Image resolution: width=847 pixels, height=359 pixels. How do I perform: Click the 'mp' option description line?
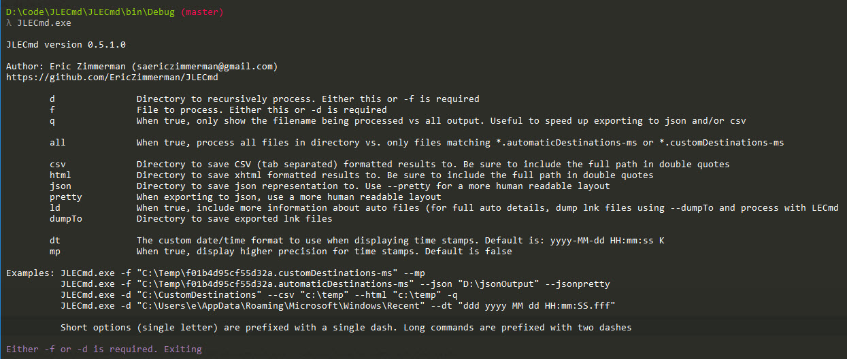tap(324, 252)
